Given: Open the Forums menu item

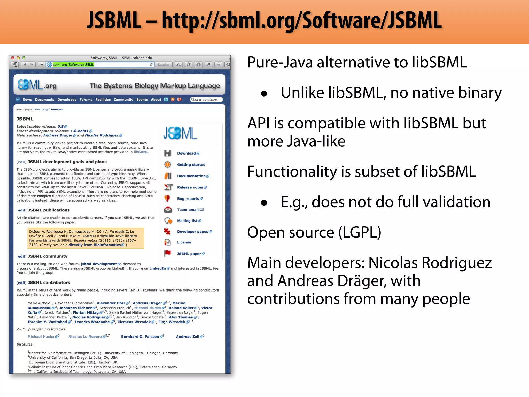Looking at the screenshot, I should [86, 100].
